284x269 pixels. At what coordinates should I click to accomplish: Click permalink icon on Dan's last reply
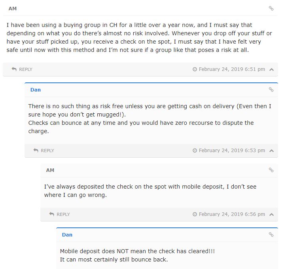coord(271,235)
